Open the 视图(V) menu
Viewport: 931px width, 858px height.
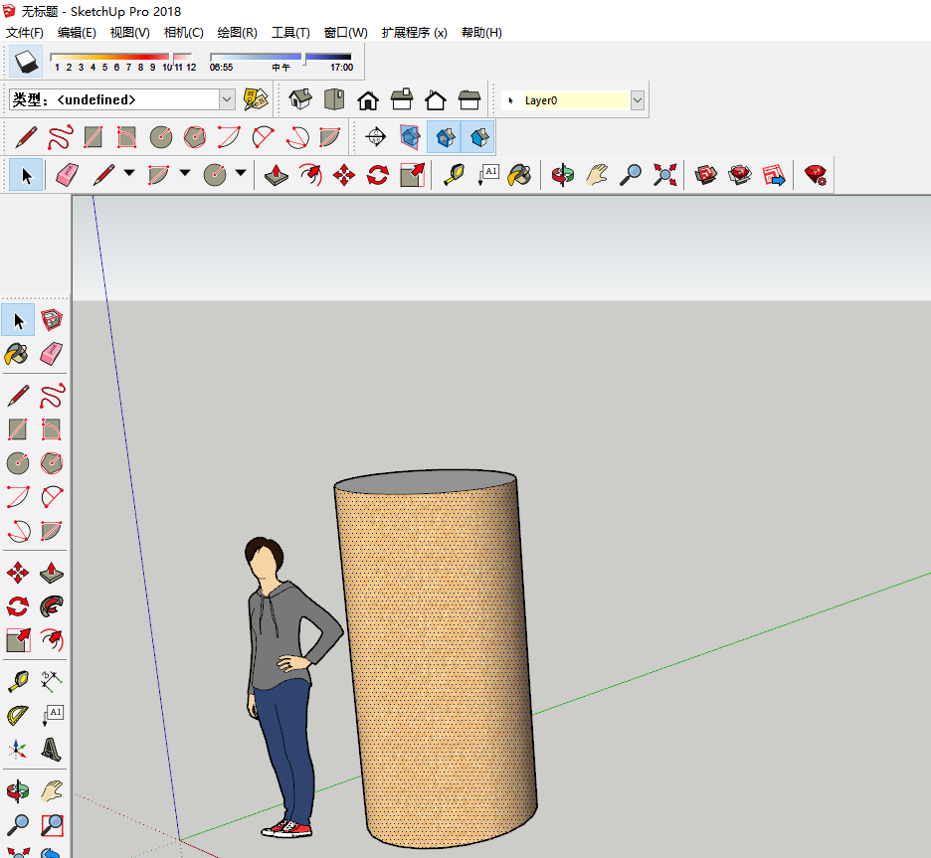coord(129,32)
